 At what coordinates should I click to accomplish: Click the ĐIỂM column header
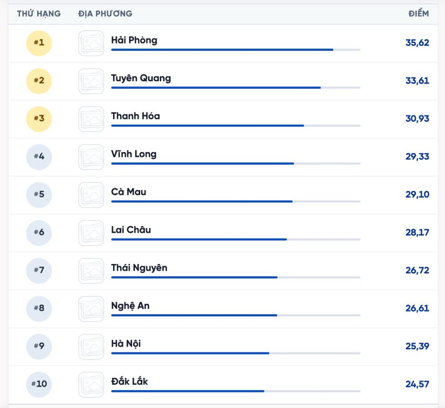[419, 14]
